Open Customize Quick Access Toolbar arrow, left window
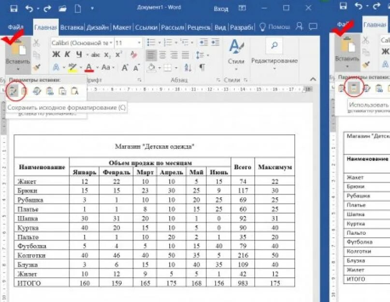 (x=92, y=9)
